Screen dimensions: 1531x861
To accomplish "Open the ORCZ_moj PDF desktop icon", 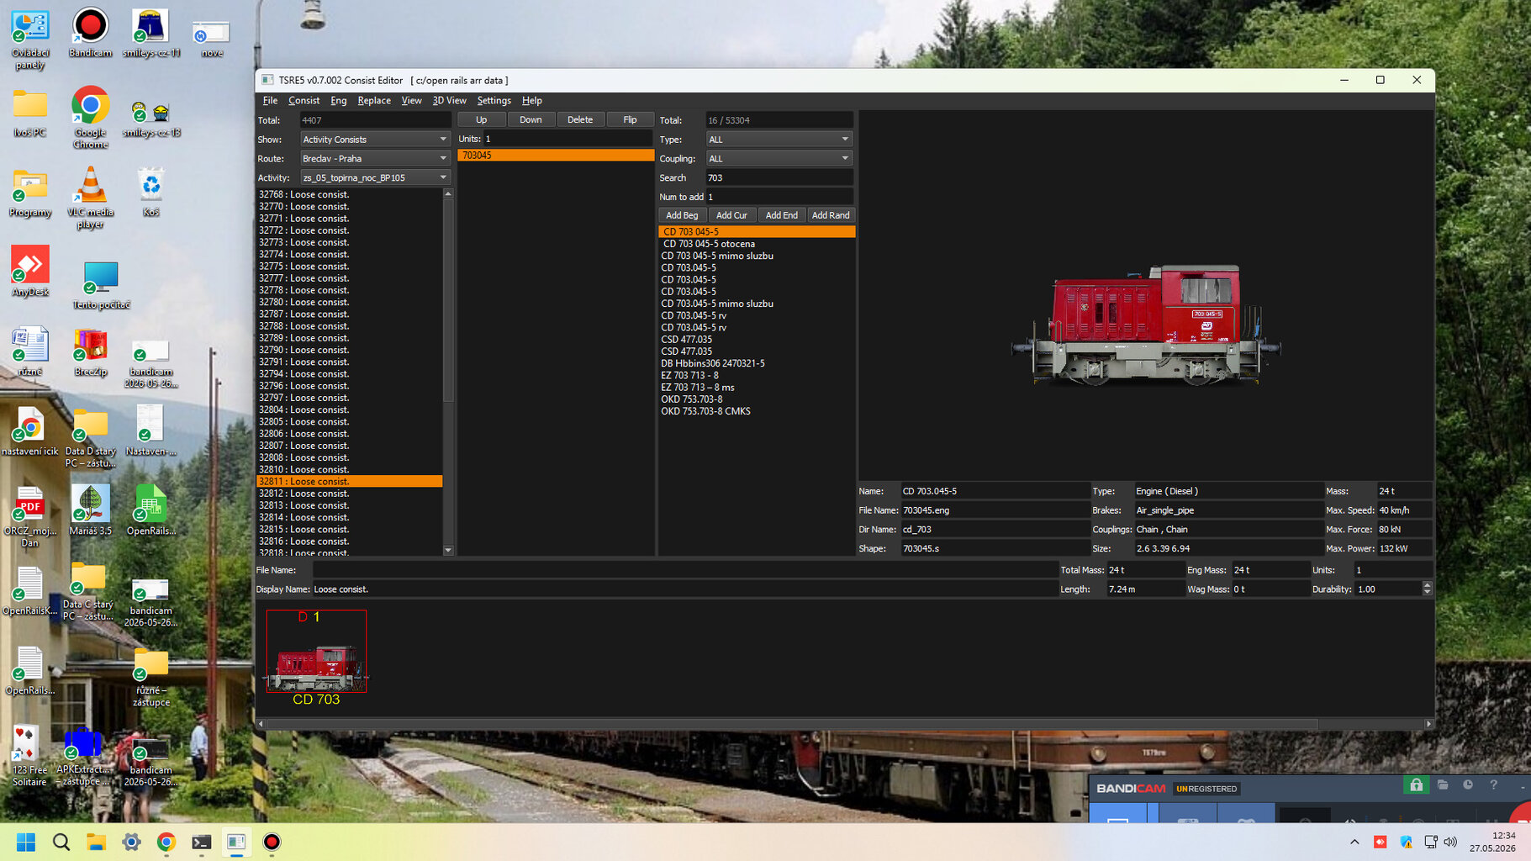I will (x=29, y=517).
